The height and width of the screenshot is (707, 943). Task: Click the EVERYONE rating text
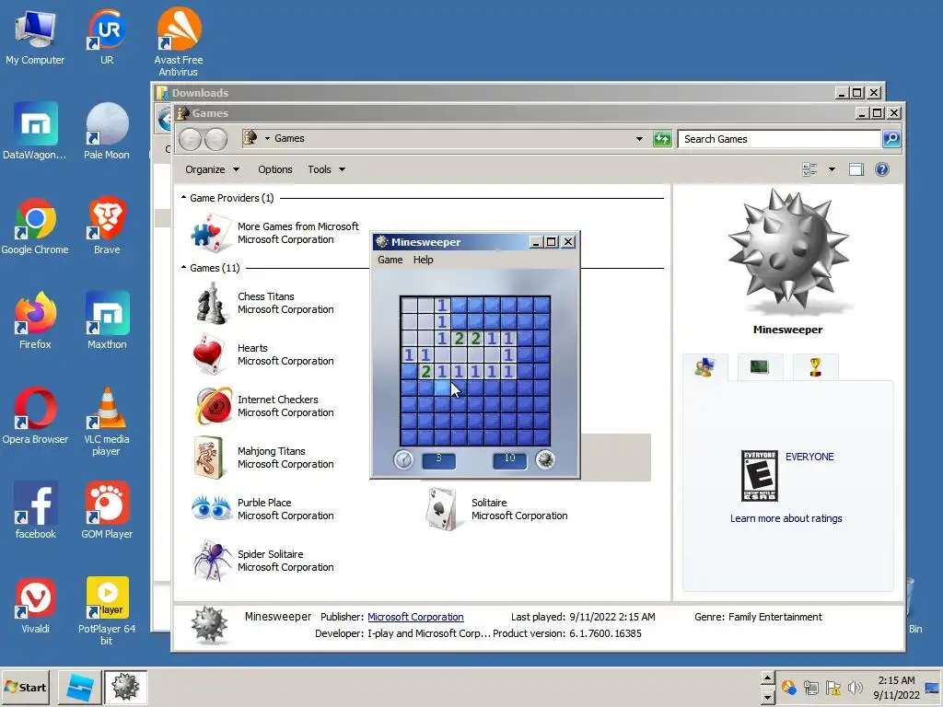point(809,457)
